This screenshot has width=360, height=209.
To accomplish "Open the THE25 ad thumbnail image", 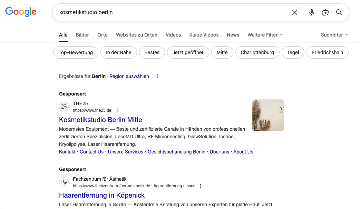I will tap(268, 115).
